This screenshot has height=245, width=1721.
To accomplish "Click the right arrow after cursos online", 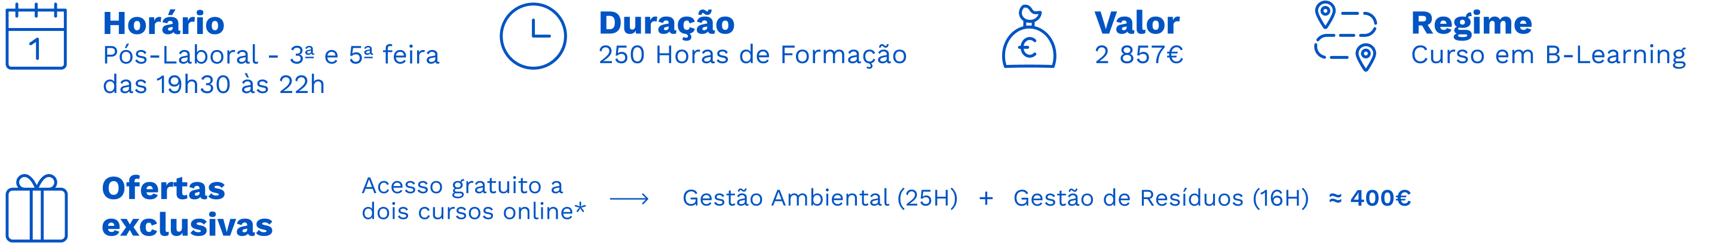I will (x=629, y=199).
